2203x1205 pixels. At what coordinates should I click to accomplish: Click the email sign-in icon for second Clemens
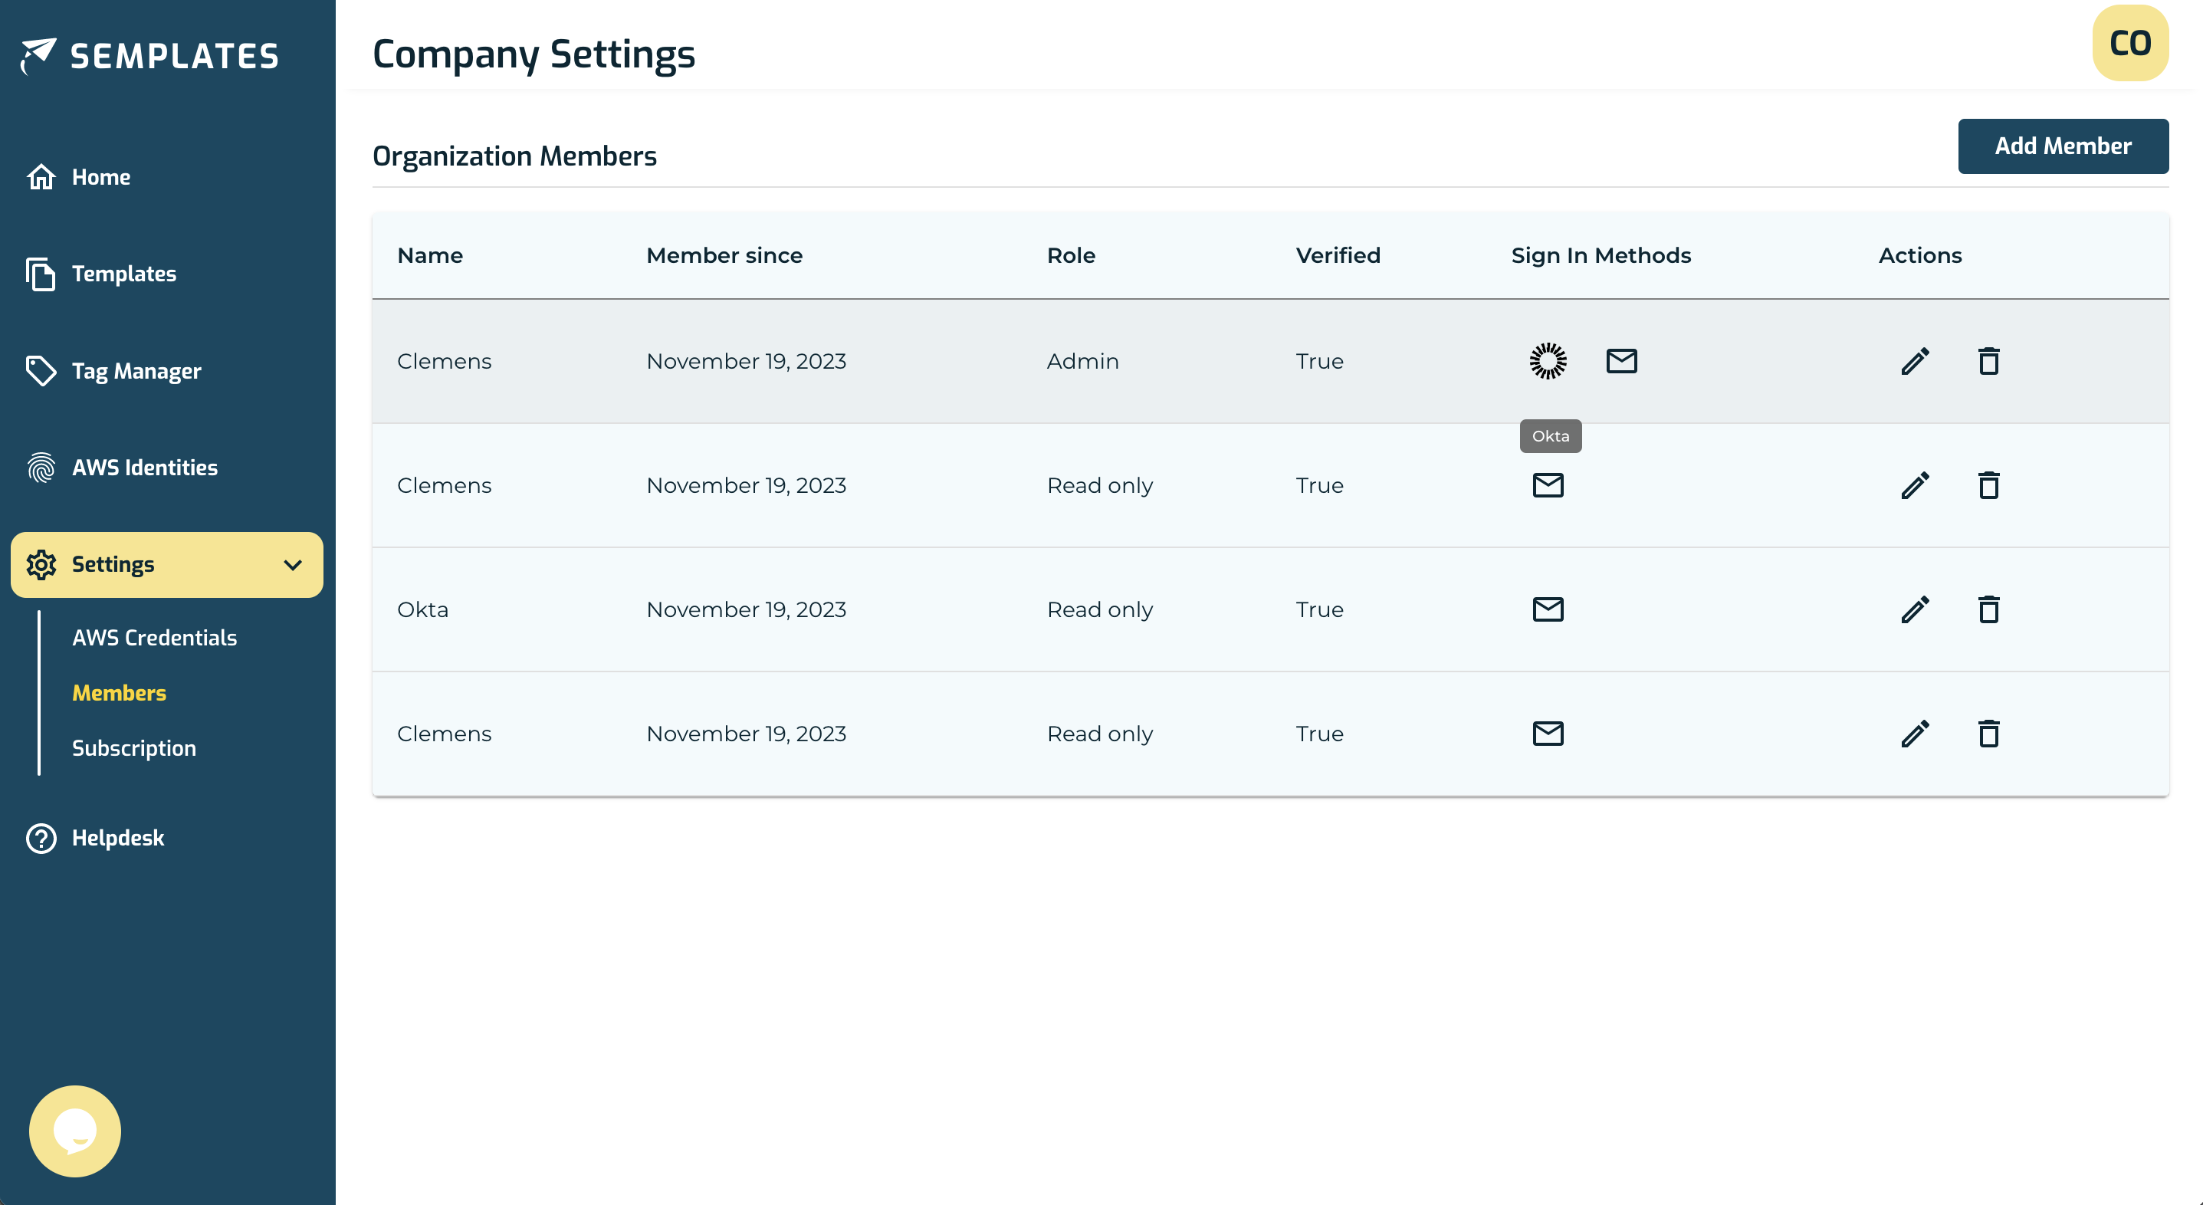pos(1549,485)
